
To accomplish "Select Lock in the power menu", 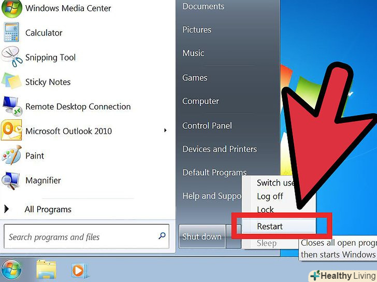I will (x=265, y=209).
